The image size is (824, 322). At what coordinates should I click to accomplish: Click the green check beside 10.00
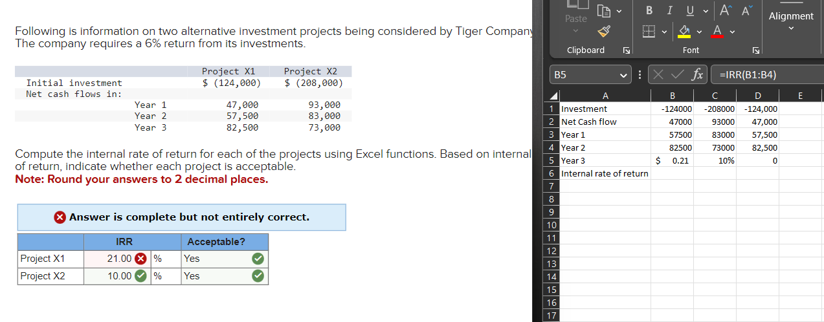140,276
